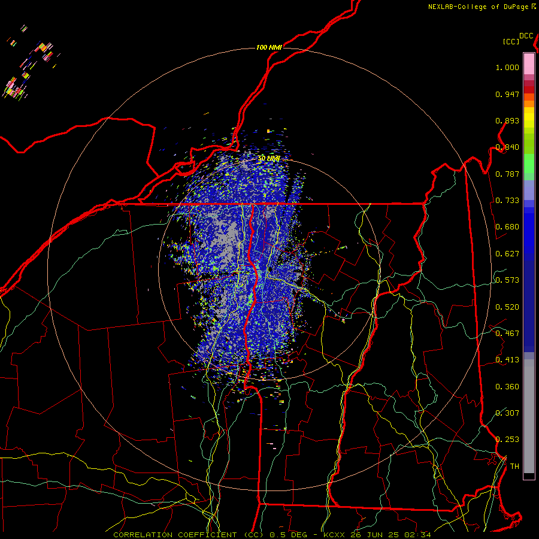Click the TH threshold label on legend
The width and height of the screenshot is (539, 539).
point(514,467)
